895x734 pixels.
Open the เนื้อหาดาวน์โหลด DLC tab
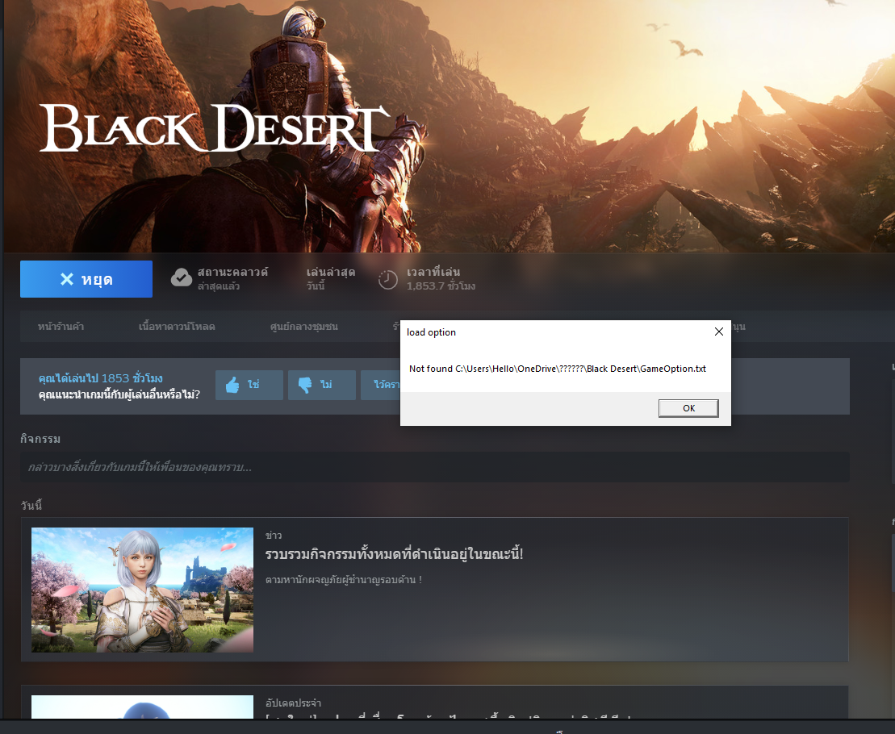click(x=177, y=327)
